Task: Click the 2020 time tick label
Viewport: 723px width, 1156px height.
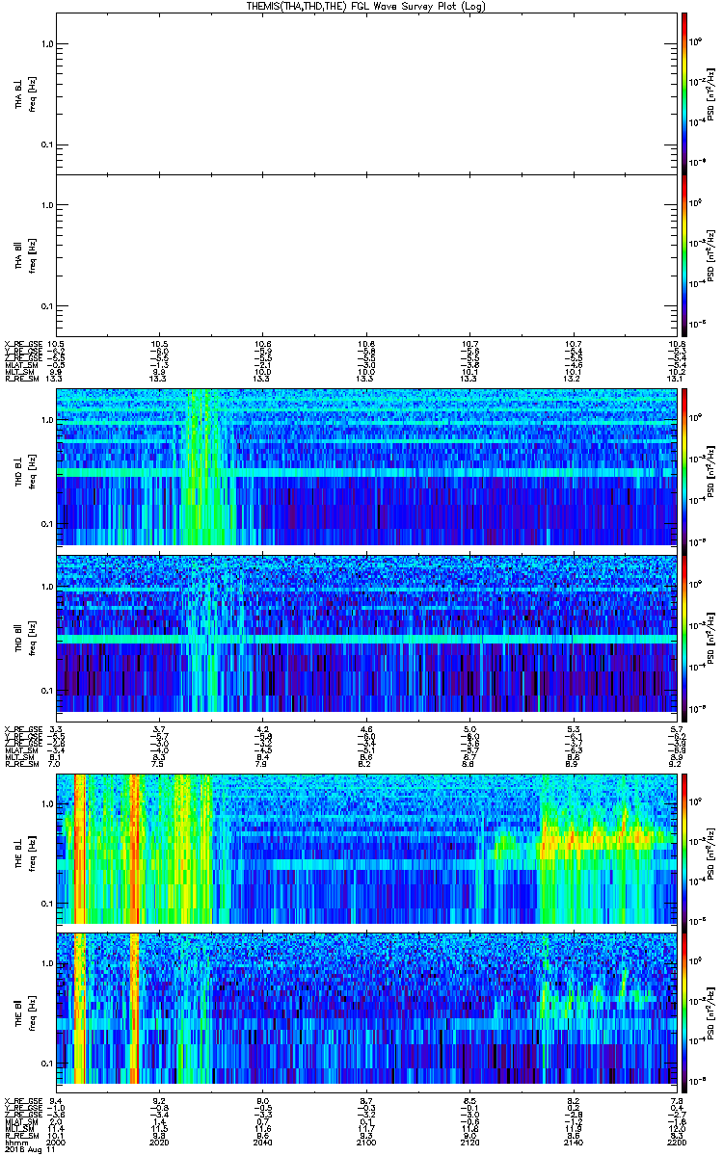Action: pyautogui.click(x=160, y=1142)
